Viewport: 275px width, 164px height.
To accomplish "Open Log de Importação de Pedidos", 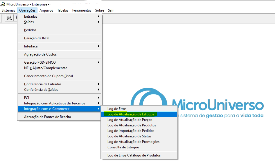I will coord(139,131).
